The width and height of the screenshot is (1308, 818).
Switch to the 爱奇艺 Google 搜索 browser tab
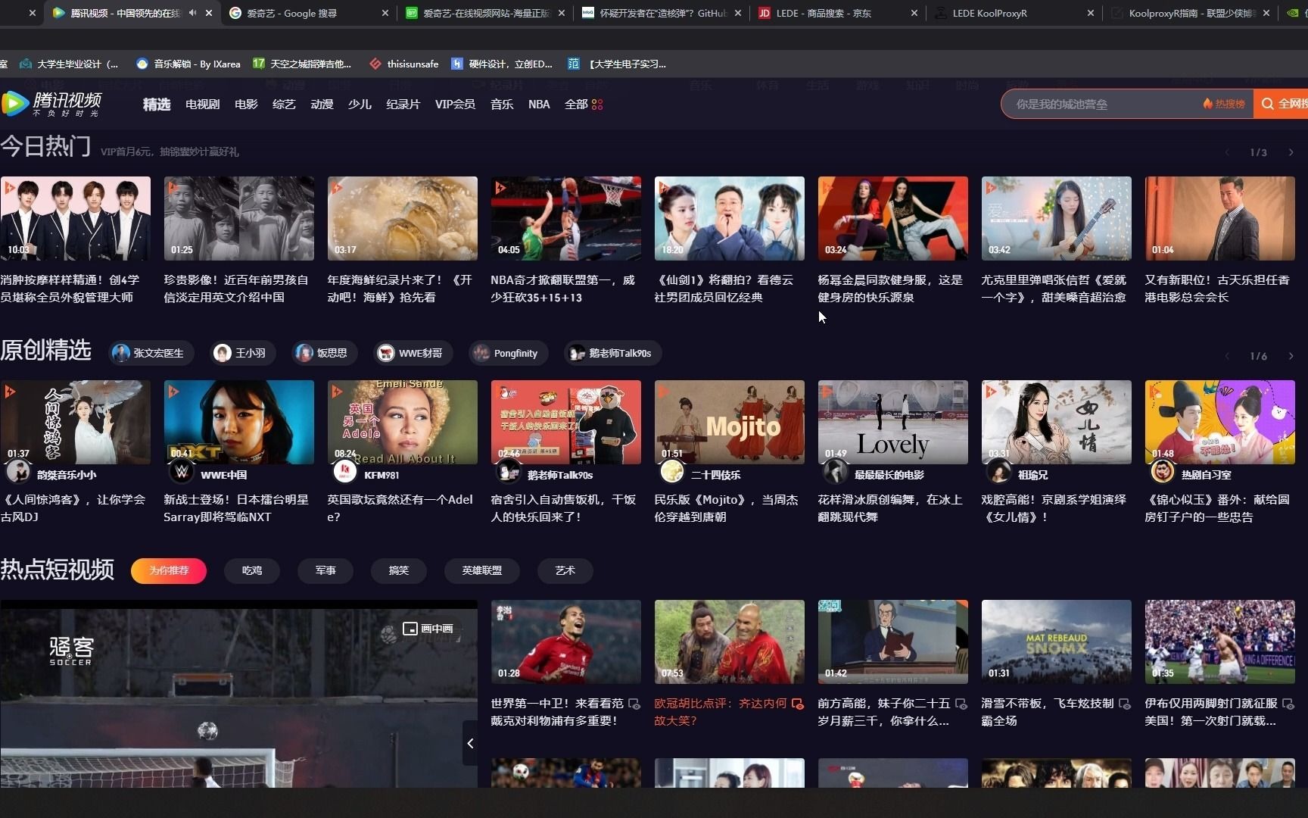click(309, 13)
